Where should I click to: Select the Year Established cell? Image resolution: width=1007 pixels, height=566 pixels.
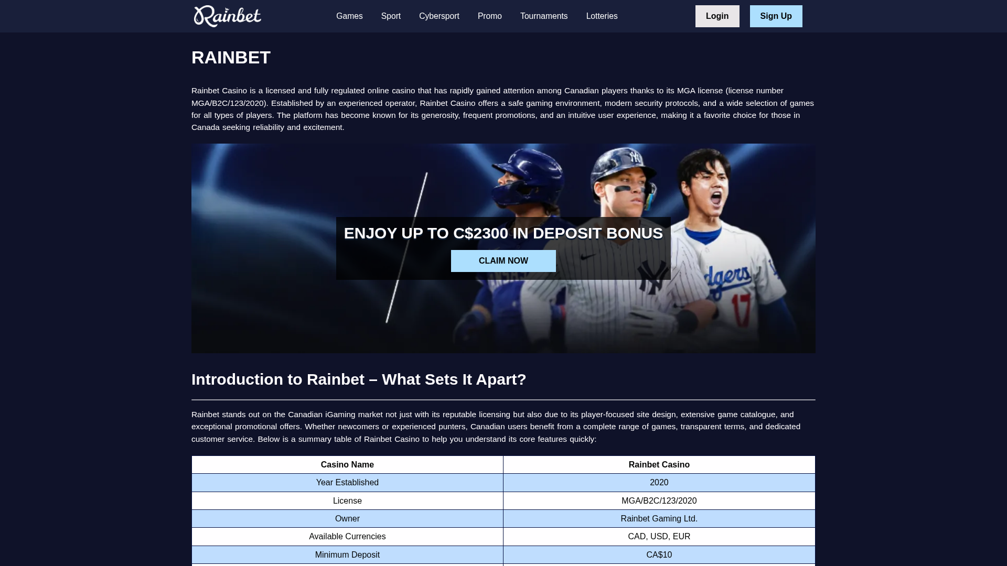(x=347, y=483)
